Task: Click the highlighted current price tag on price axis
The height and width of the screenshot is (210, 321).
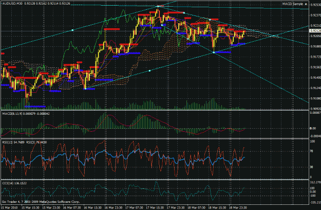Action: 315,31
